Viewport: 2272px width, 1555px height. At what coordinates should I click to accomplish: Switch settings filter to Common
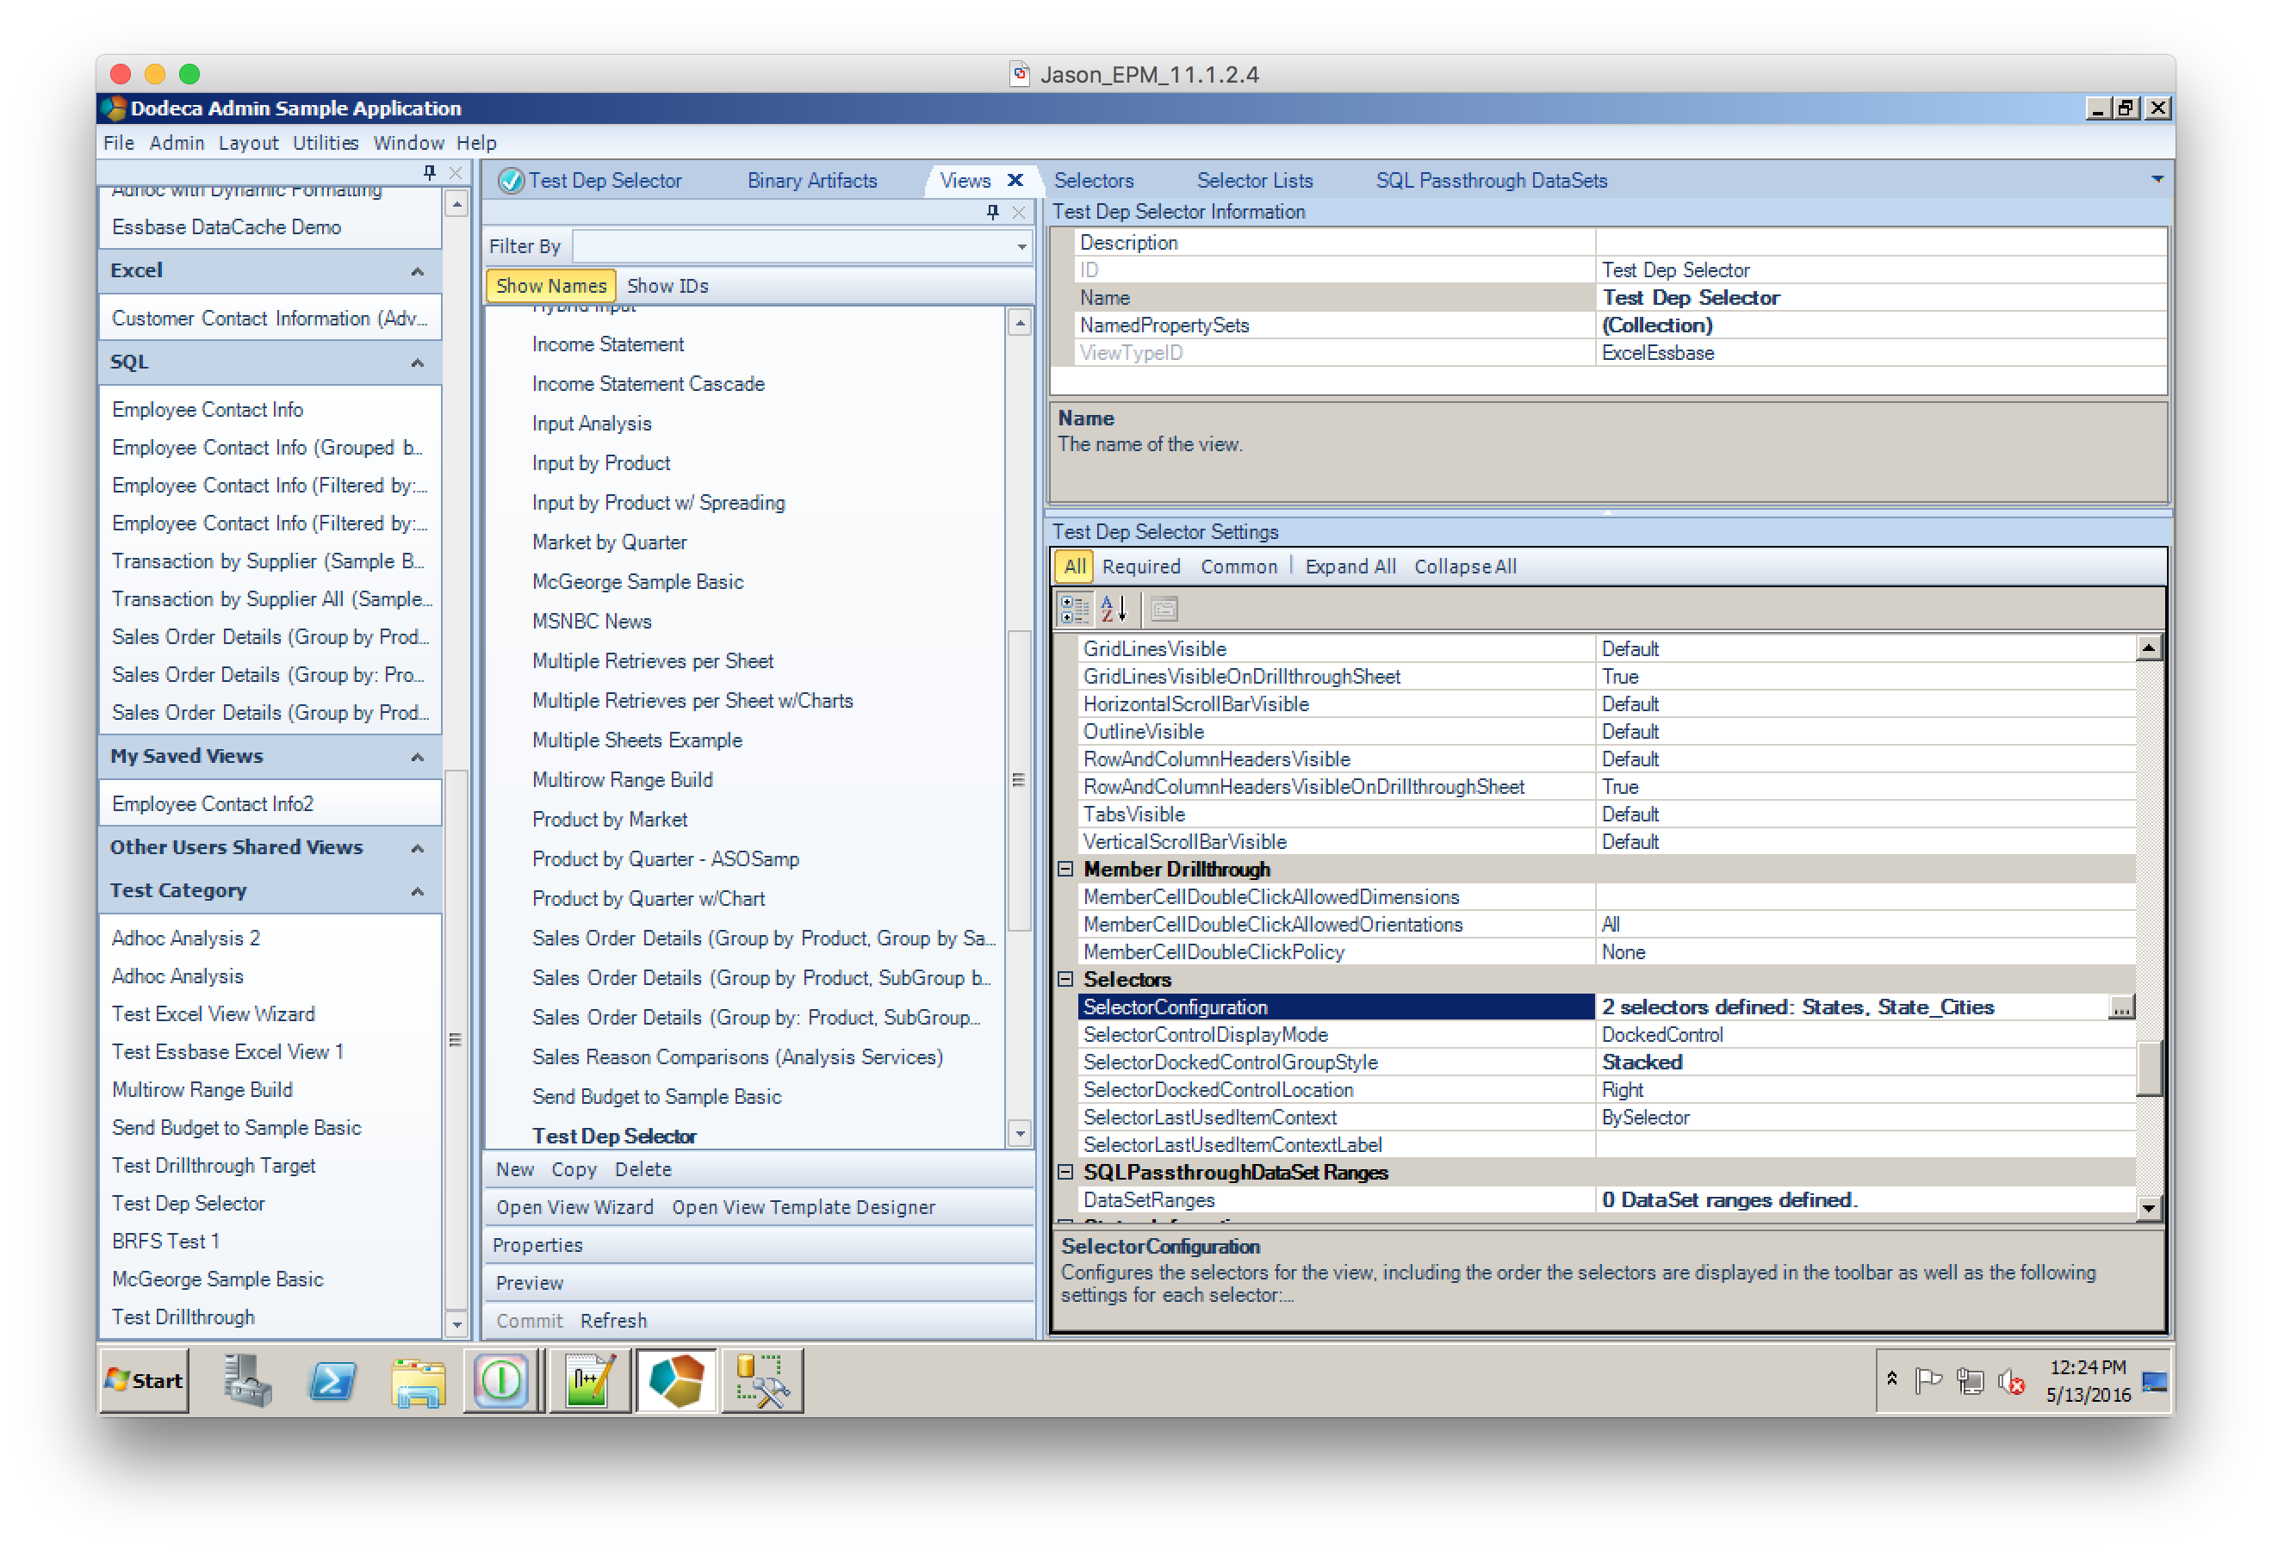pos(1238,566)
